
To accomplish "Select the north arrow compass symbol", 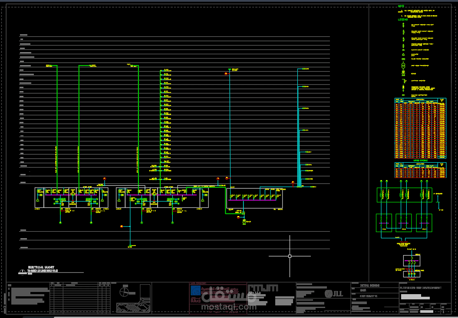I will [124, 292].
